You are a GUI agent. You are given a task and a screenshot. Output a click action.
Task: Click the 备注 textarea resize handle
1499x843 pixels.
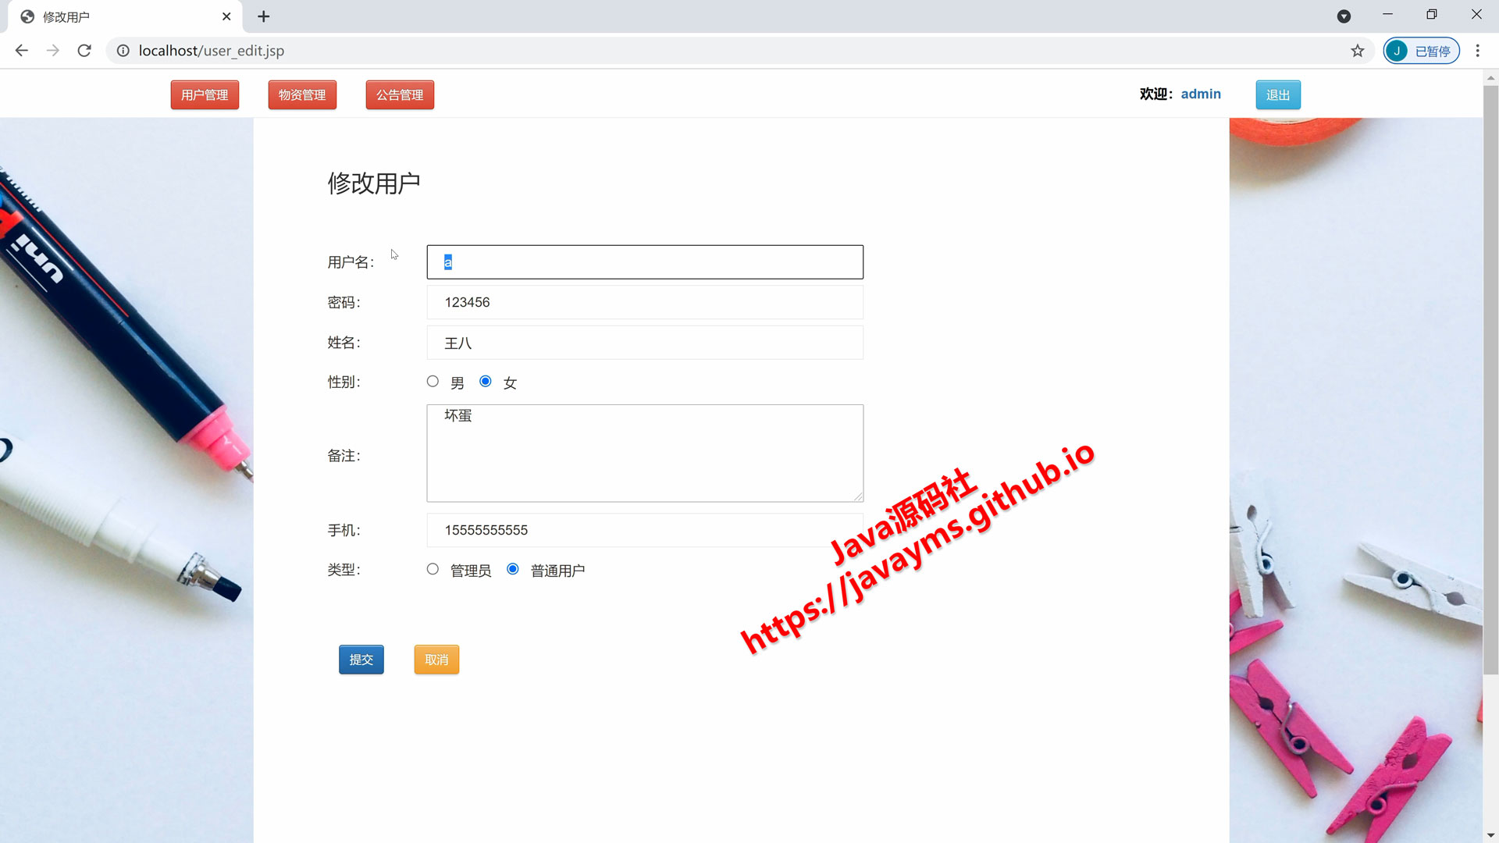tap(858, 496)
